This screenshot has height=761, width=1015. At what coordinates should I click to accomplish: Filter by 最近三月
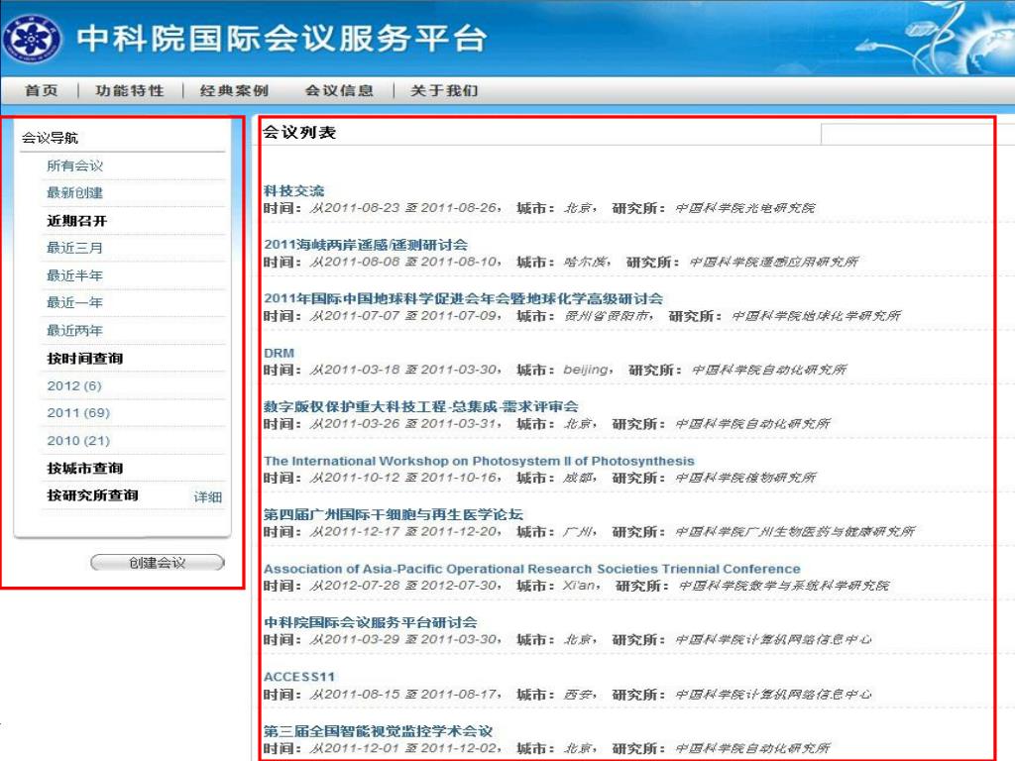tap(75, 248)
